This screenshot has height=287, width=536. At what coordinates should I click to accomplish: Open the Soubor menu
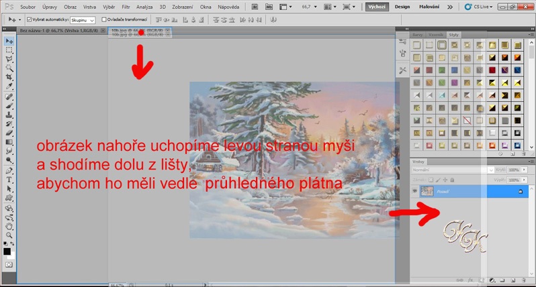point(28,7)
